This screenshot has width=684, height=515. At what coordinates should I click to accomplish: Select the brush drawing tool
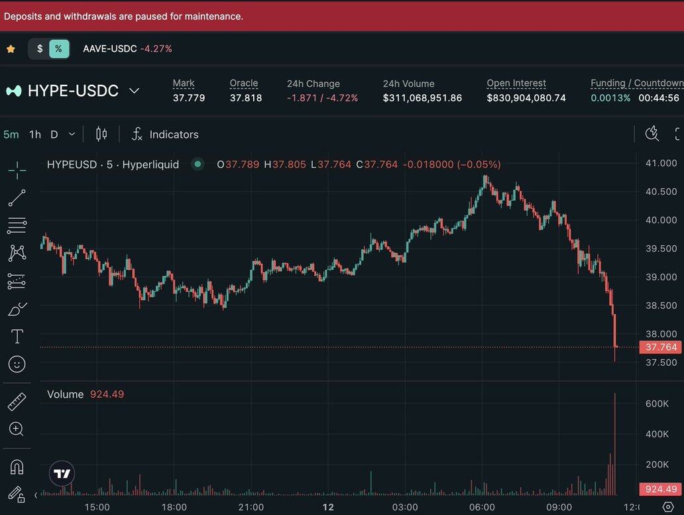[17, 309]
